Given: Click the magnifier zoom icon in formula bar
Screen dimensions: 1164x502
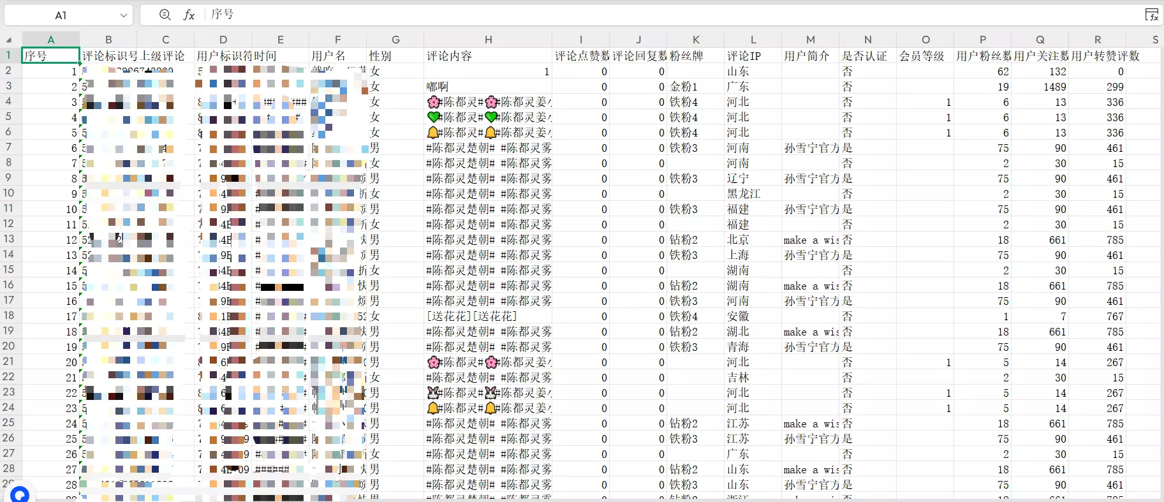Looking at the screenshot, I should click(x=165, y=15).
